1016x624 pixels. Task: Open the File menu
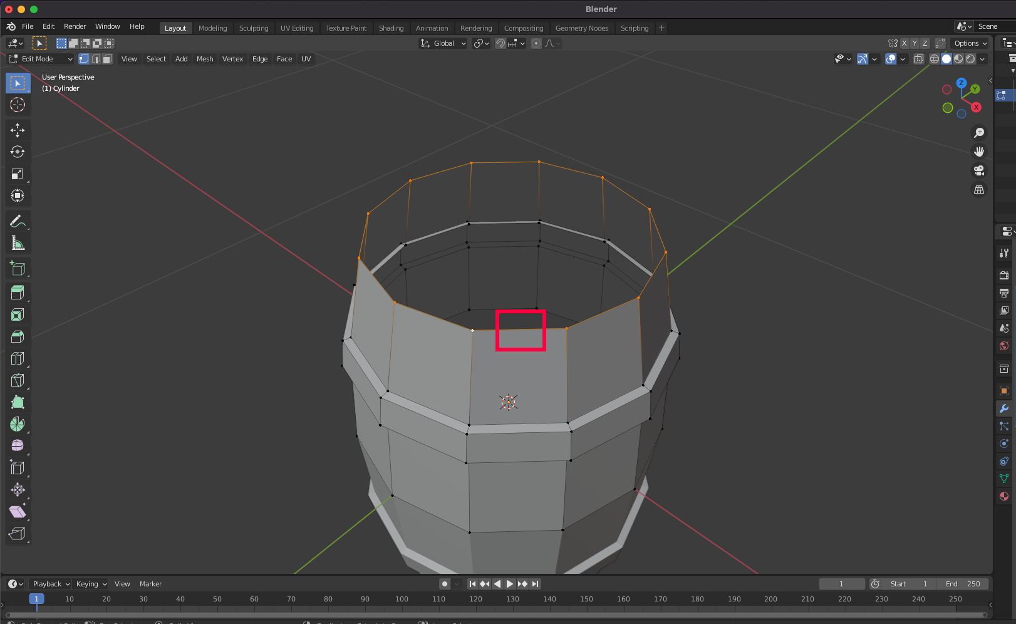tap(28, 26)
